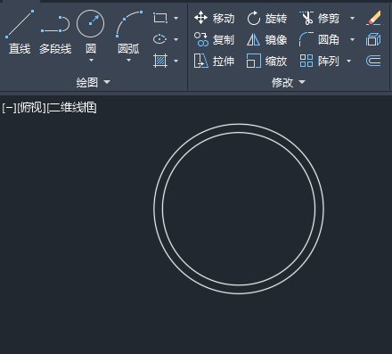Open the 2D Wireframe (二维线框) visual style menu
The height and width of the screenshot is (354, 392).
72,108
